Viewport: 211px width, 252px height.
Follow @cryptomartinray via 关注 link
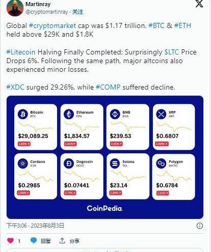tap(77, 12)
